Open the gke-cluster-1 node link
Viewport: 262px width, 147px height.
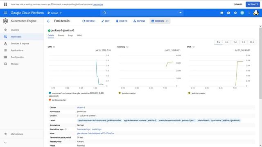(x=95, y=134)
